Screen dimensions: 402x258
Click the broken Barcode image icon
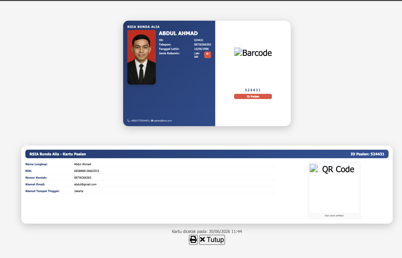238,52
